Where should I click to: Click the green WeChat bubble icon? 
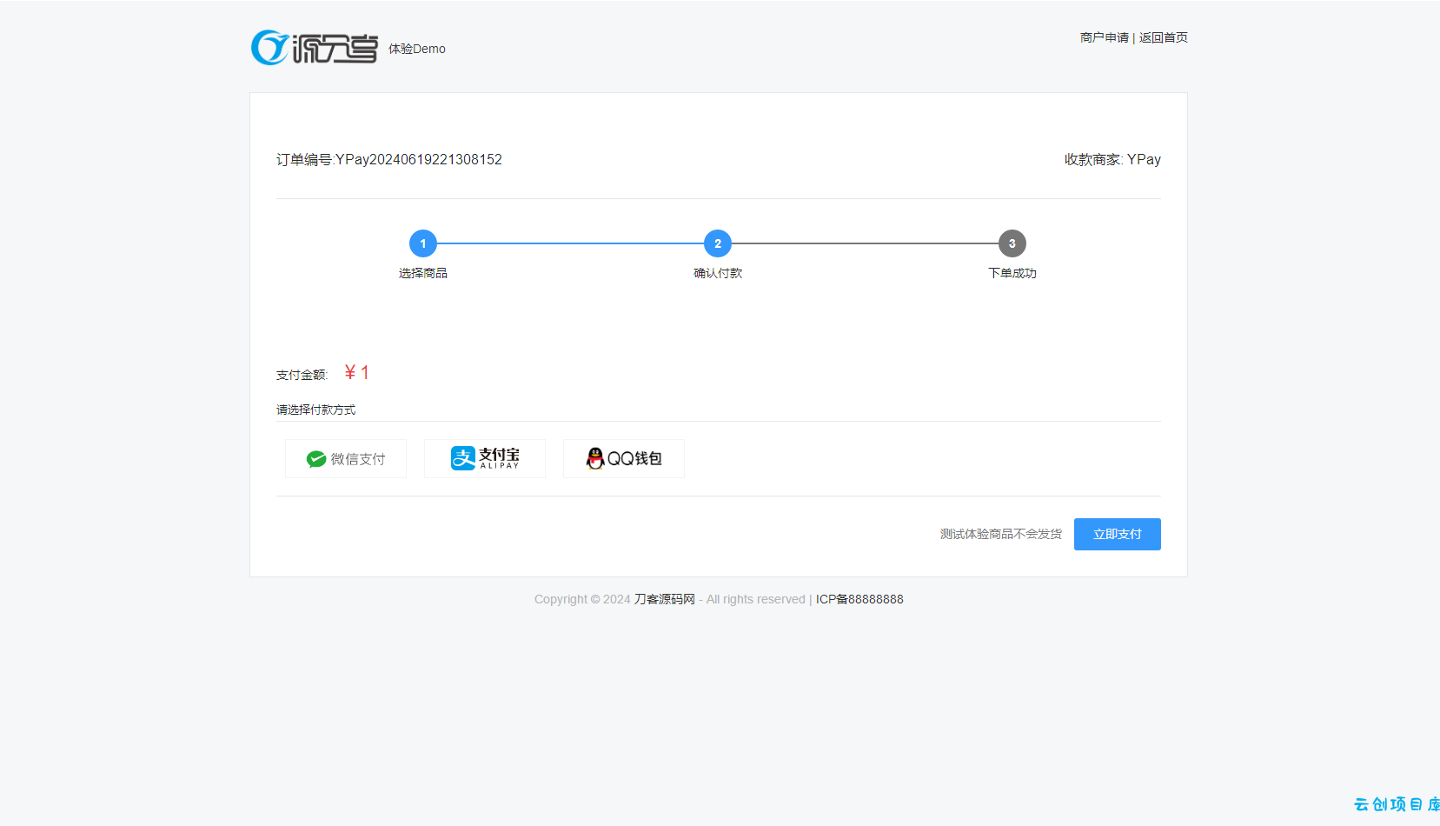click(x=316, y=459)
